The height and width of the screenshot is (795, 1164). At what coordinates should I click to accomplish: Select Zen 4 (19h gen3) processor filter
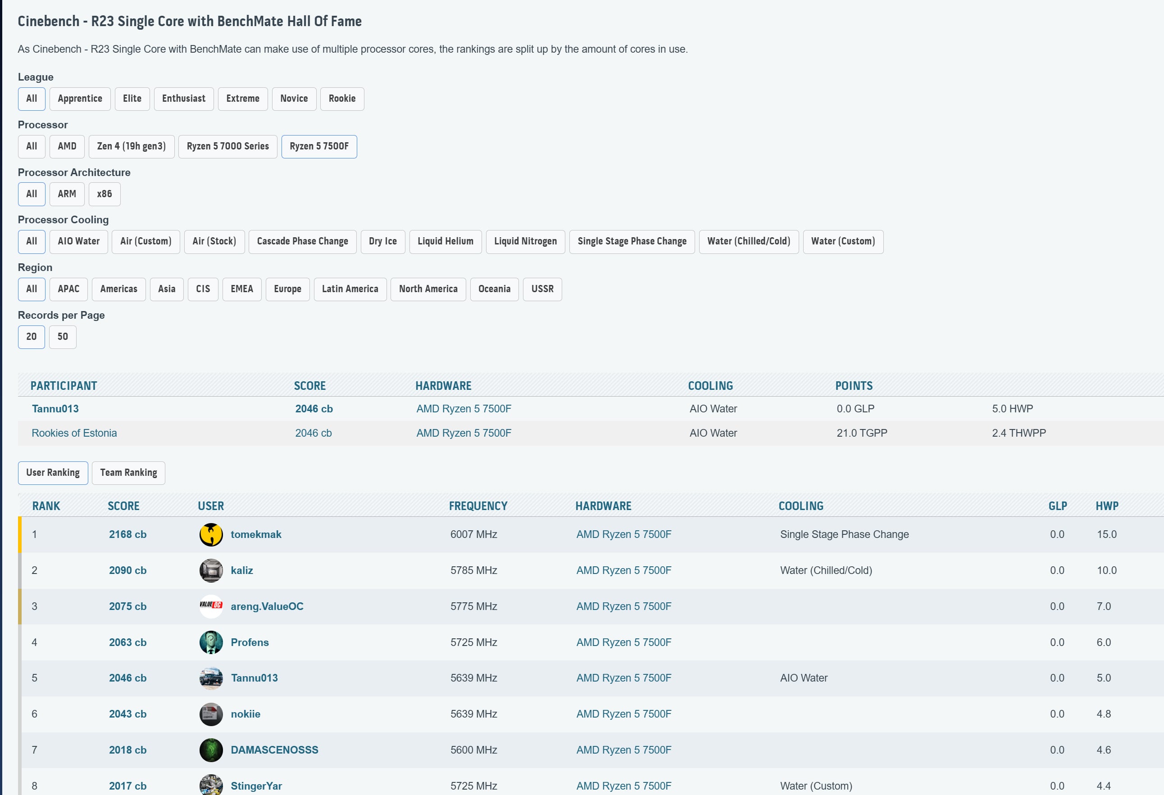(131, 146)
